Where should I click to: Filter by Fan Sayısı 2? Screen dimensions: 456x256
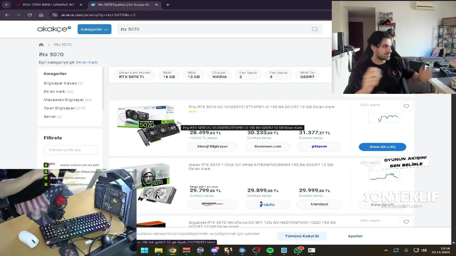coord(248,75)
